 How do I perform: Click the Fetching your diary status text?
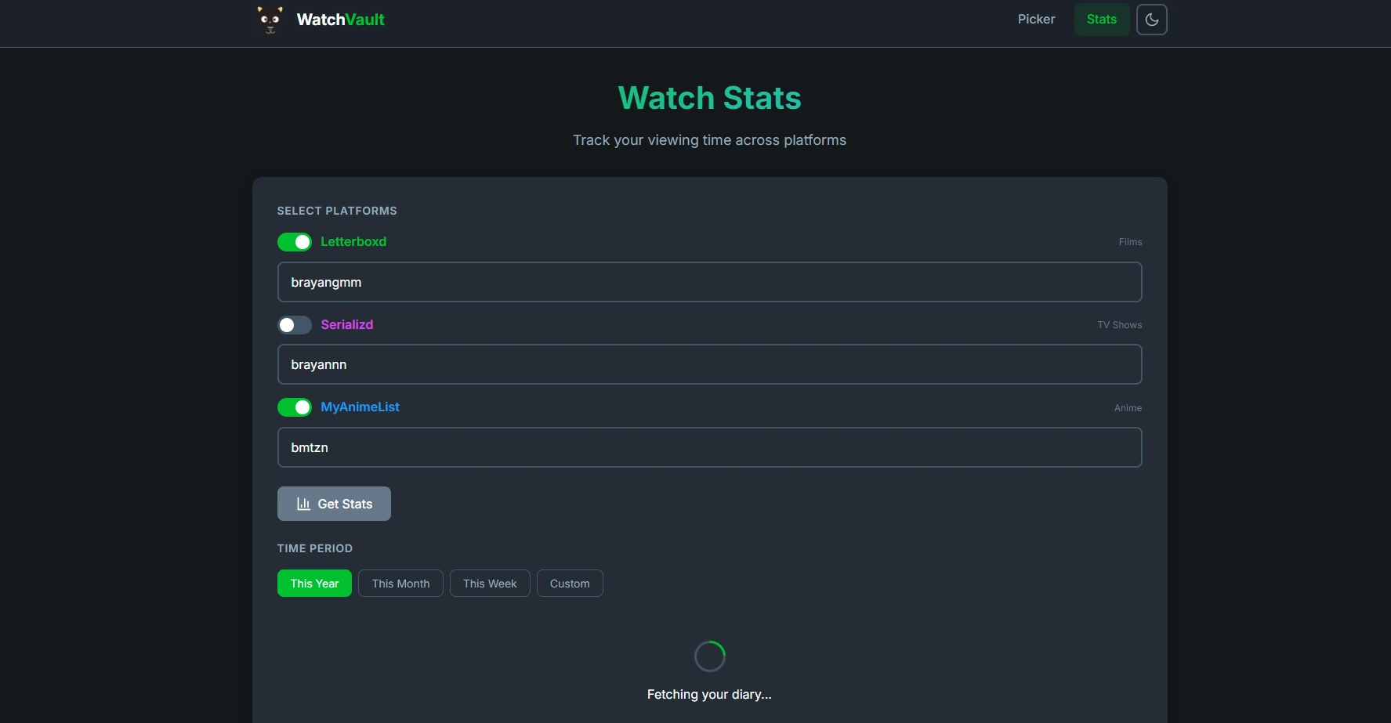point(709,694)
